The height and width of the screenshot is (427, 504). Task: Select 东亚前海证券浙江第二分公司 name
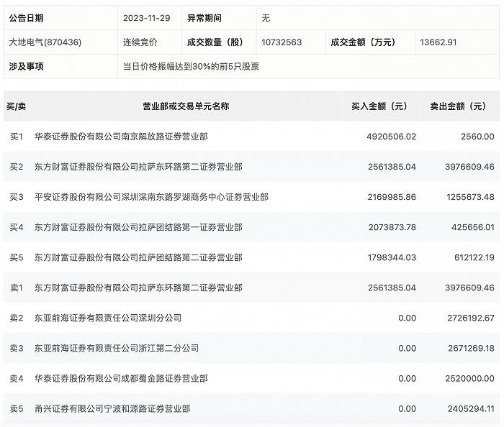point(117,349)
